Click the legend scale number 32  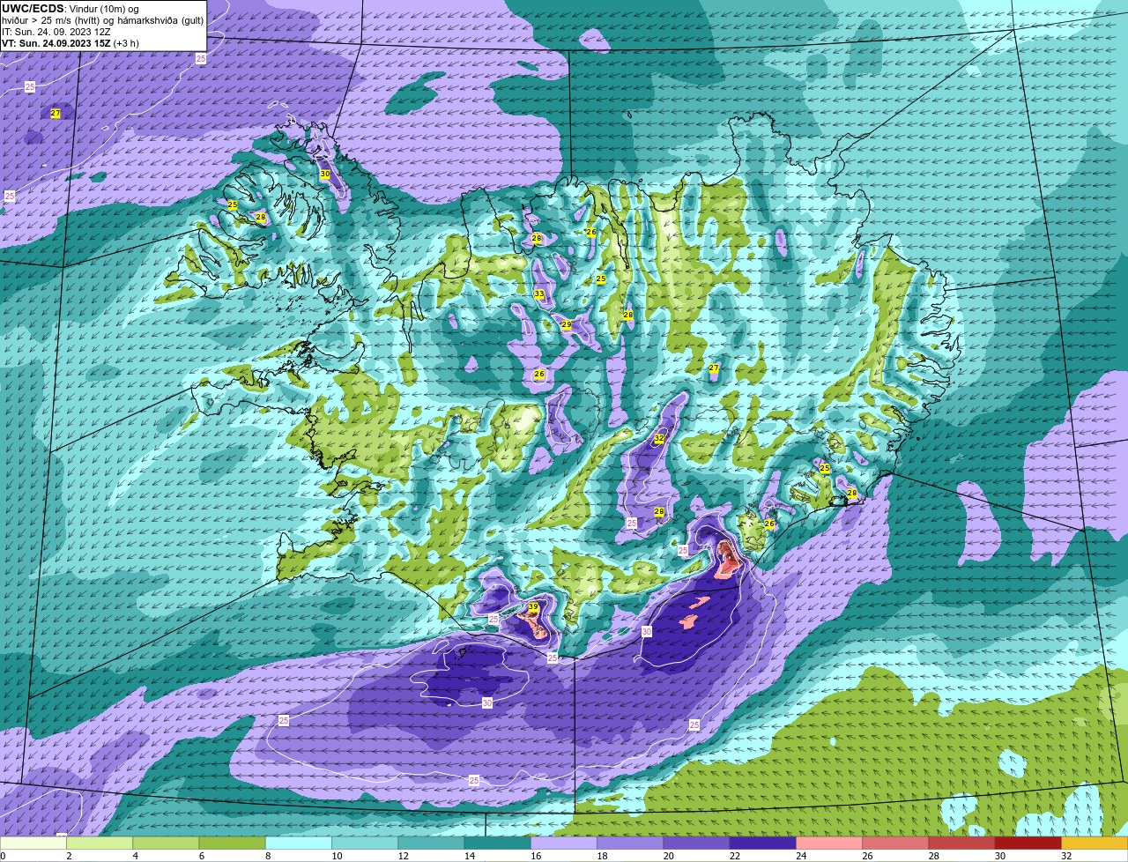pos(1065,855)
